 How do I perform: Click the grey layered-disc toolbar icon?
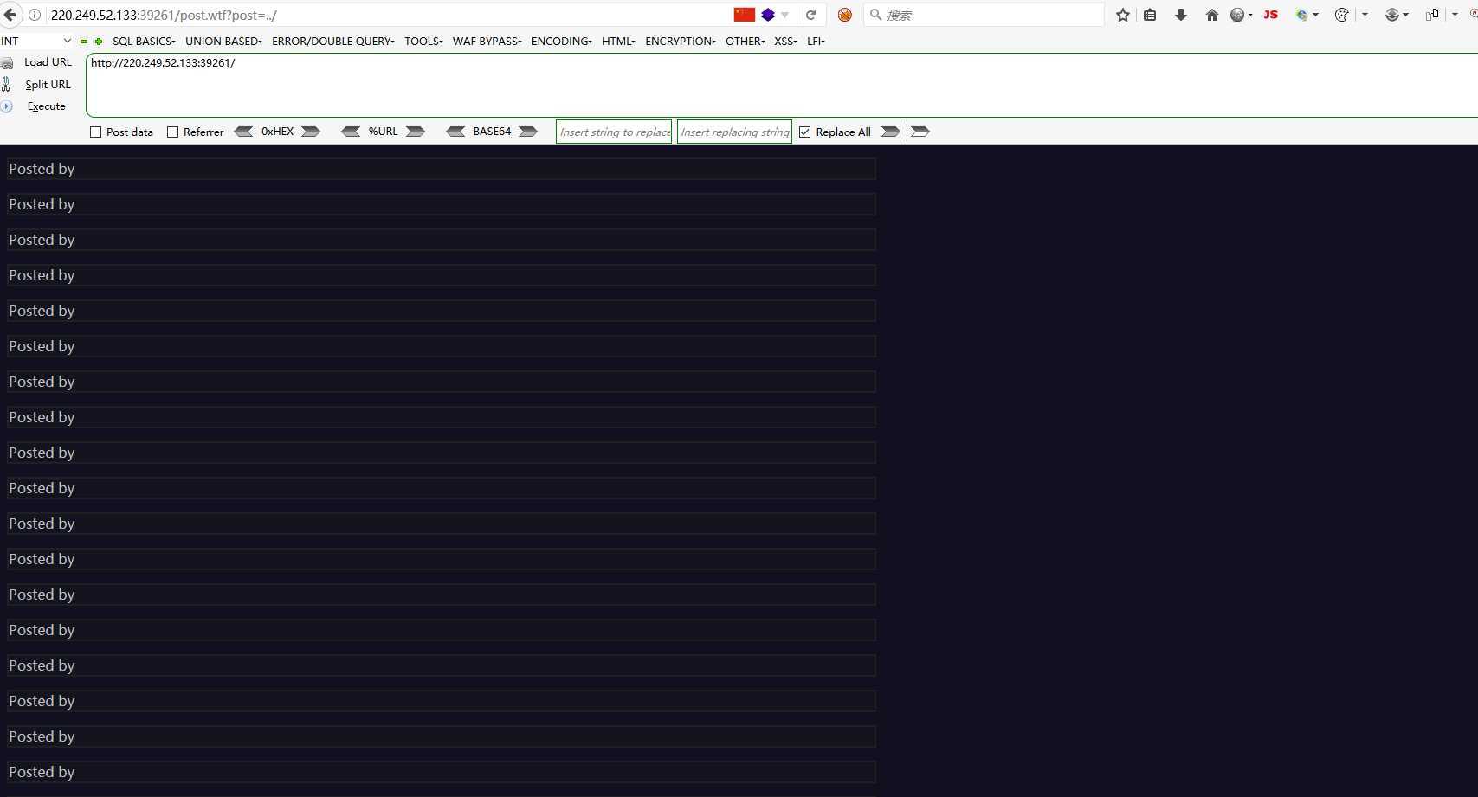click(x=1392, y=15)
